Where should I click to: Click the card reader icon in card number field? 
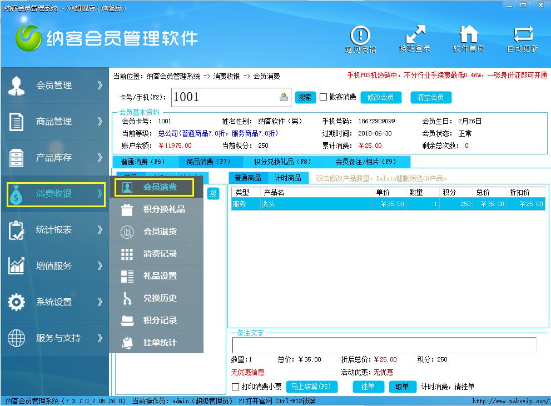point(284,98)
